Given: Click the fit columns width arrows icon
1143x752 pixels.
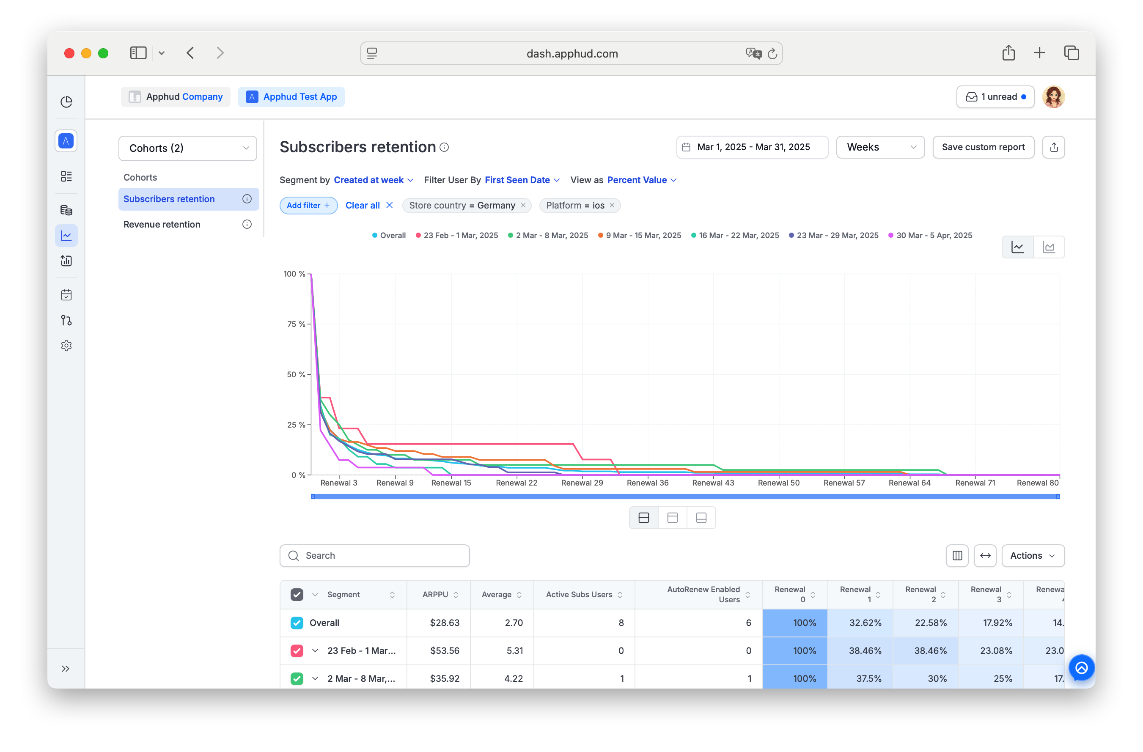Looking at the screenshot, I should pyautogui.click(x=985, y=556).
